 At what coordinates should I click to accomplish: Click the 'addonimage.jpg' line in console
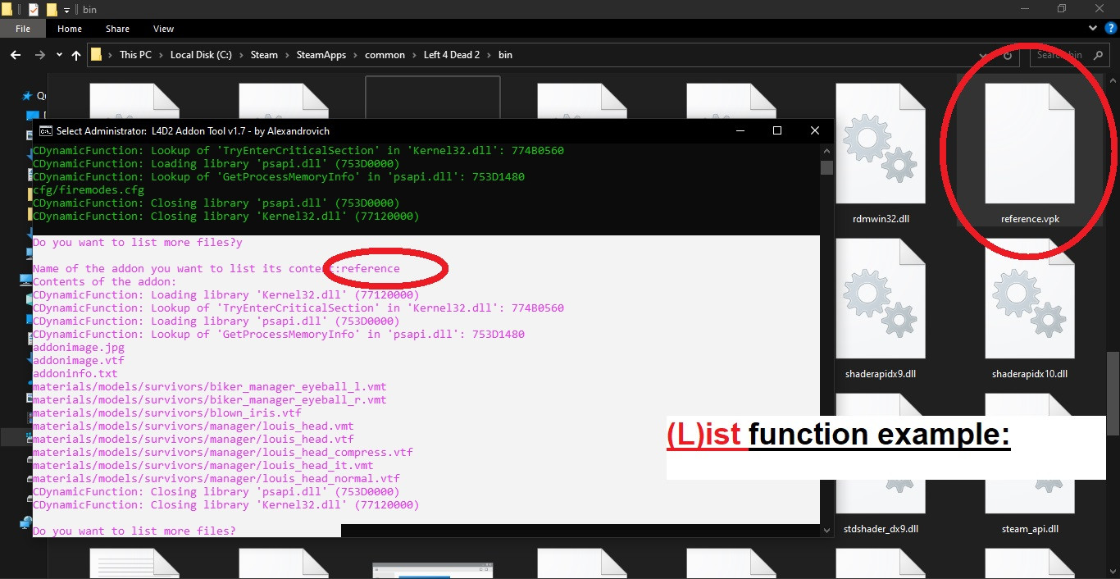coord(79,348)
